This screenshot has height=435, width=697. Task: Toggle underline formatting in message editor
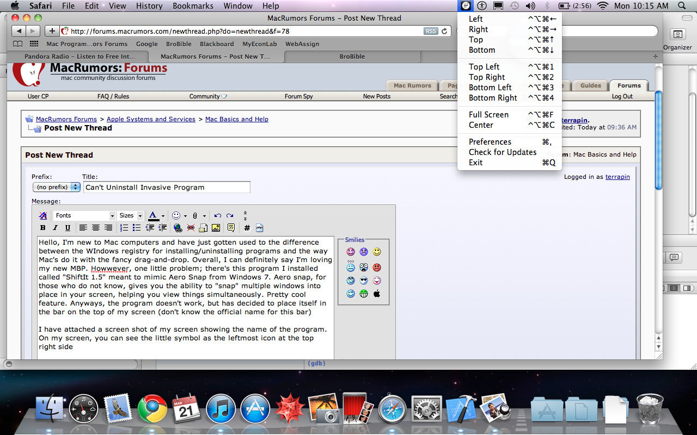(x=68, y=228)
